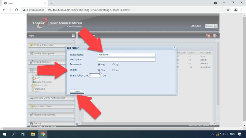Click the Description column header
The image size is (246, 138).
(205, 53)
